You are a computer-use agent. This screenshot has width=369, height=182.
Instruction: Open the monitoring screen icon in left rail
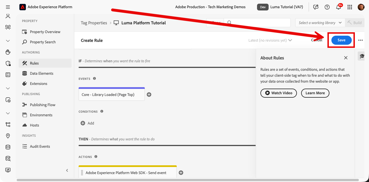8,170
